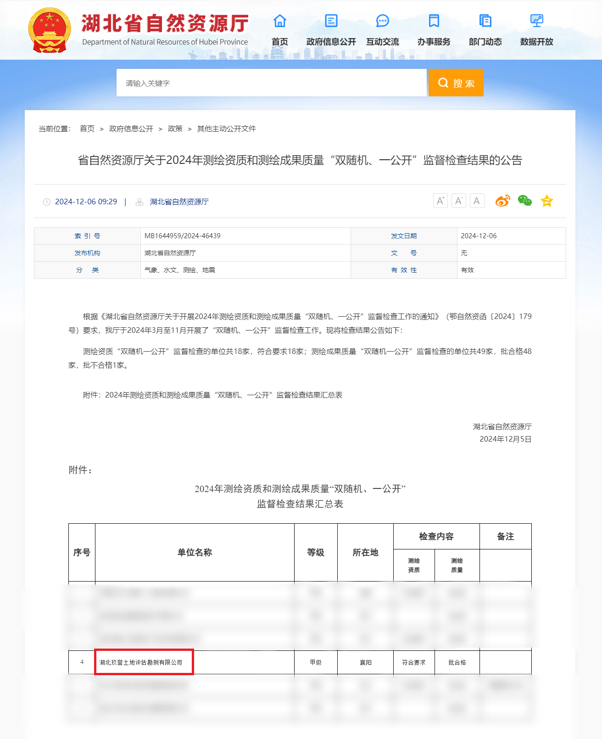Click the 湖北省自然资源厅 source link
This screenshot has width=602, height=739.
click(179, 202)
